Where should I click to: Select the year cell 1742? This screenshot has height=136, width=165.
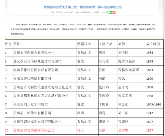click(155, 113)
